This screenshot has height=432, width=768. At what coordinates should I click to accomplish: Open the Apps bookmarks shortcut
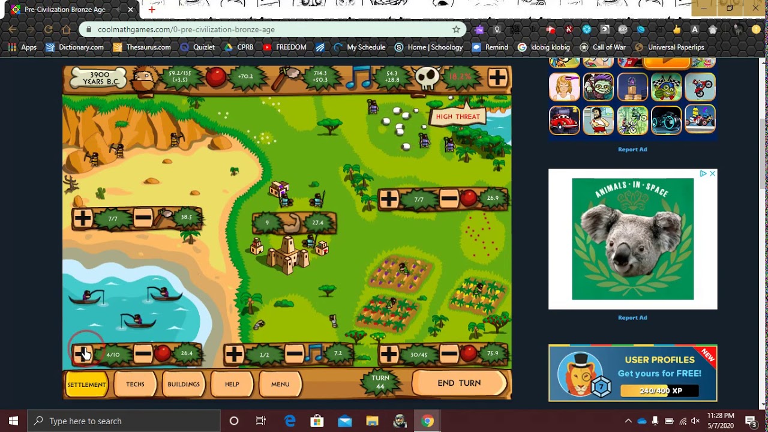tap(22, 47)
